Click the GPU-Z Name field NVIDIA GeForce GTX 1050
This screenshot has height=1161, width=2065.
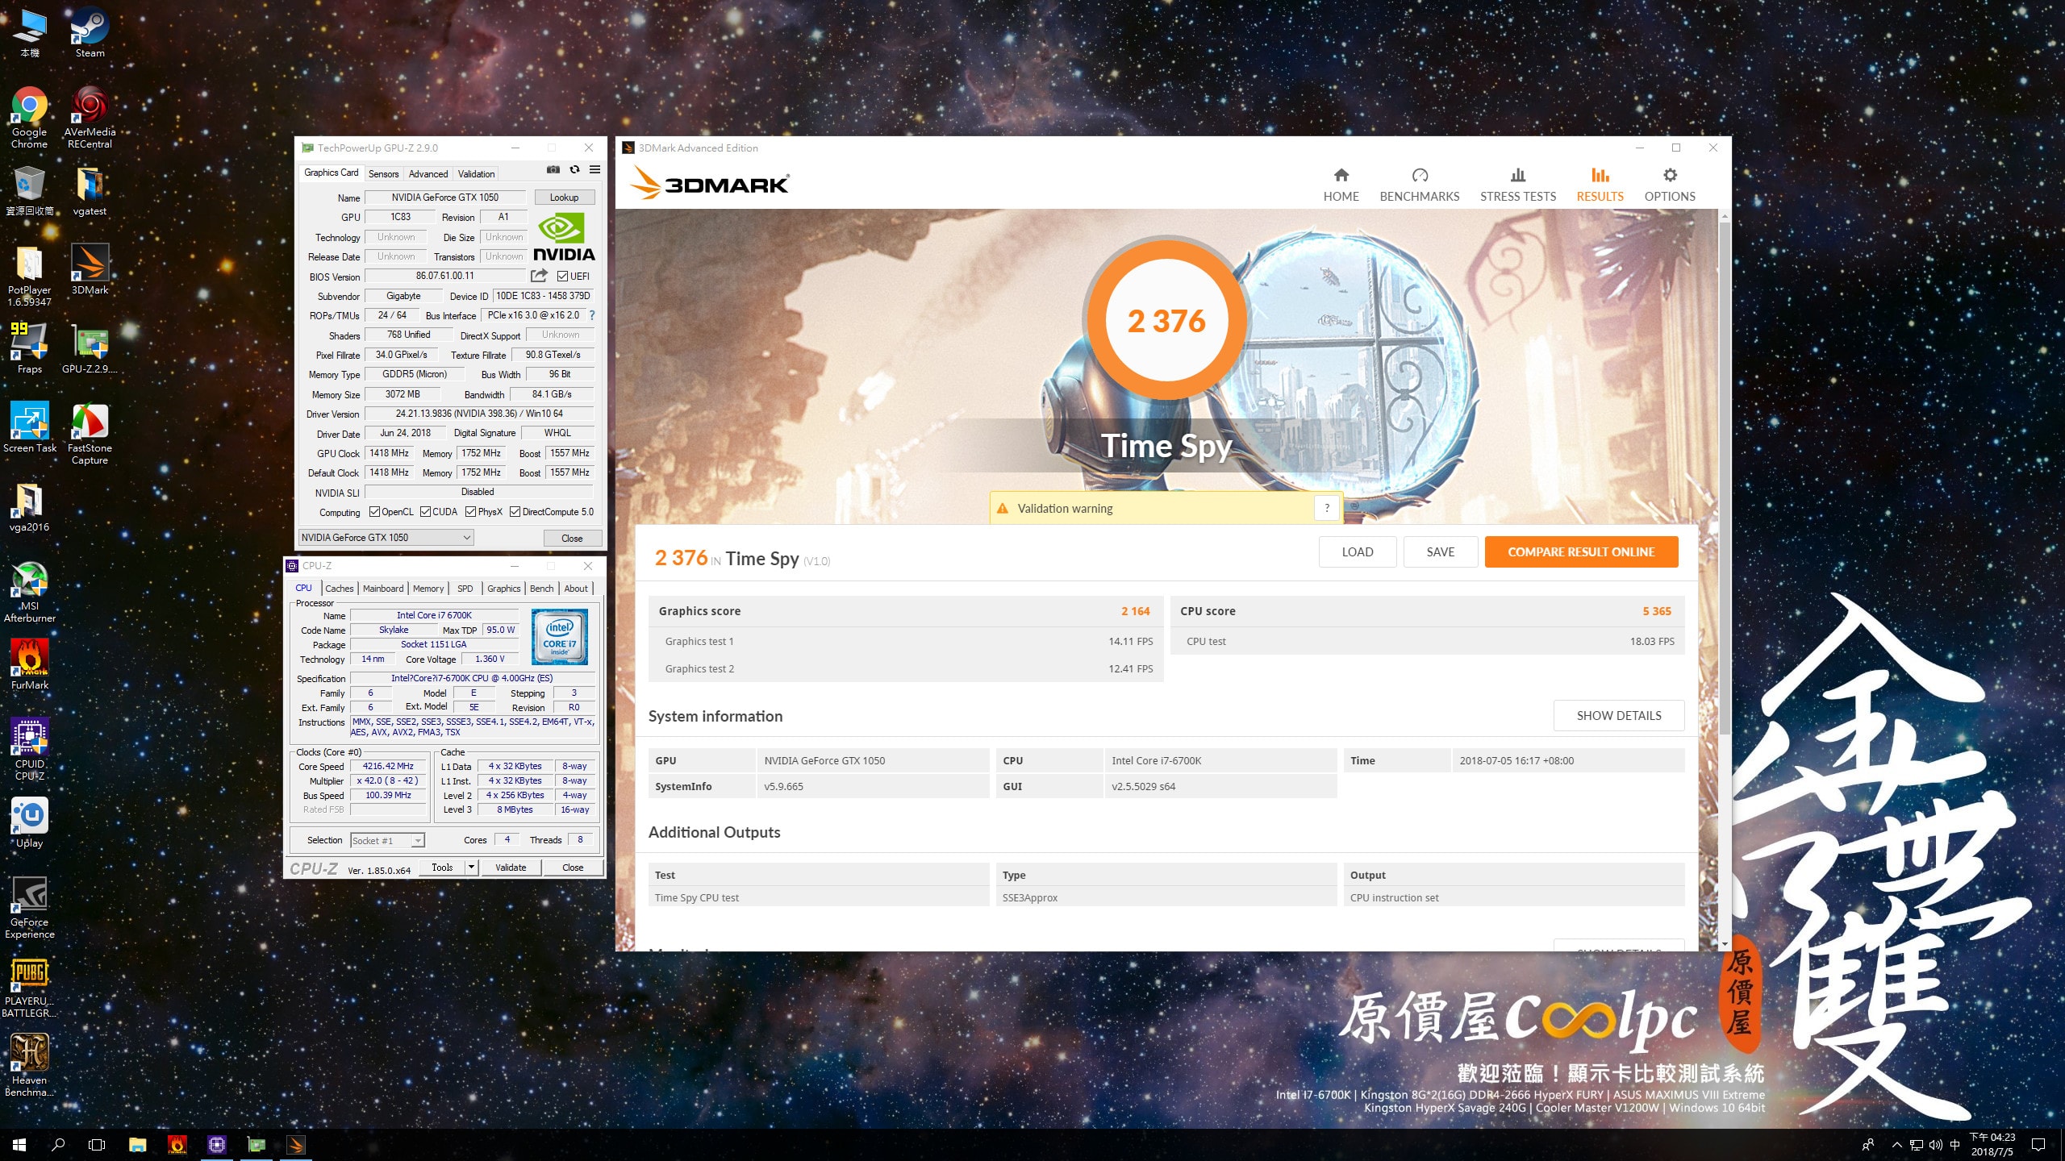(x=445, y=198)
